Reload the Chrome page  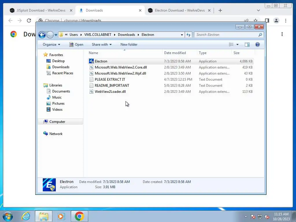[x=29, y=21]
